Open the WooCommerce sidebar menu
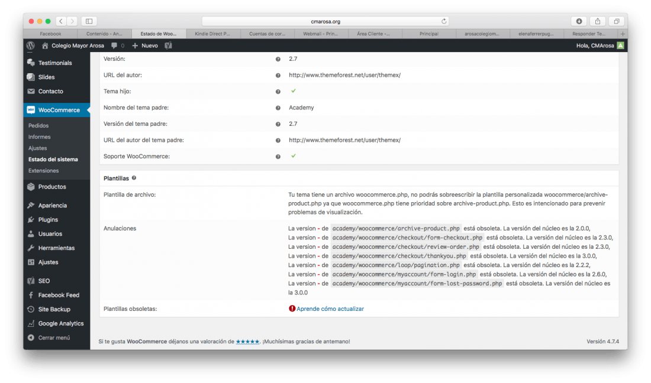 coord(56,110)
